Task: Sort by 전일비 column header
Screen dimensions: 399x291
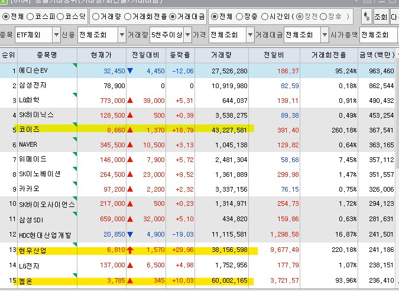Action: tap(274, 55)
